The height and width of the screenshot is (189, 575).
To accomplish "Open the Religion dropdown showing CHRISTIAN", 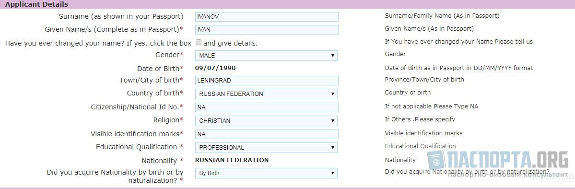I will click(266, 120).
